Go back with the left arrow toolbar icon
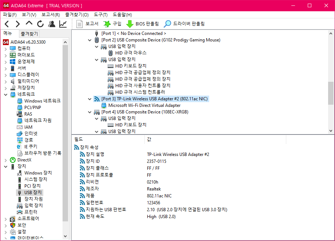Image resolution: width=335 pixels, height=241 pixels. pos(7,24)
